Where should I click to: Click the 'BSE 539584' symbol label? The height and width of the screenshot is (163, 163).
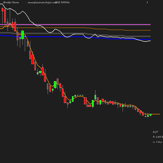(x=62, y=3)
